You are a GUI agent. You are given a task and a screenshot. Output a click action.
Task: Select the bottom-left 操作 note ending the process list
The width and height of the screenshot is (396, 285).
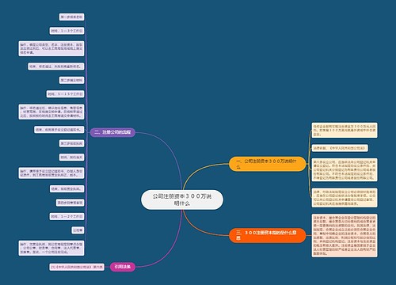[51, 248]
